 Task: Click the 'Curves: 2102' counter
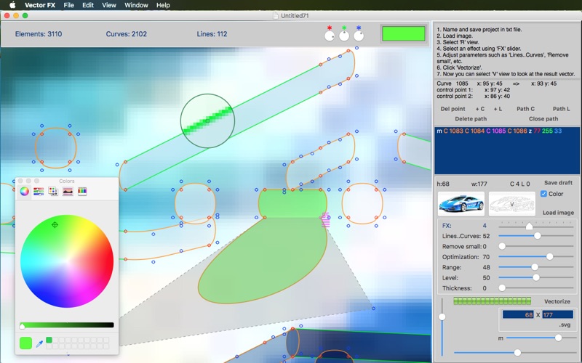tap(126, 34)
